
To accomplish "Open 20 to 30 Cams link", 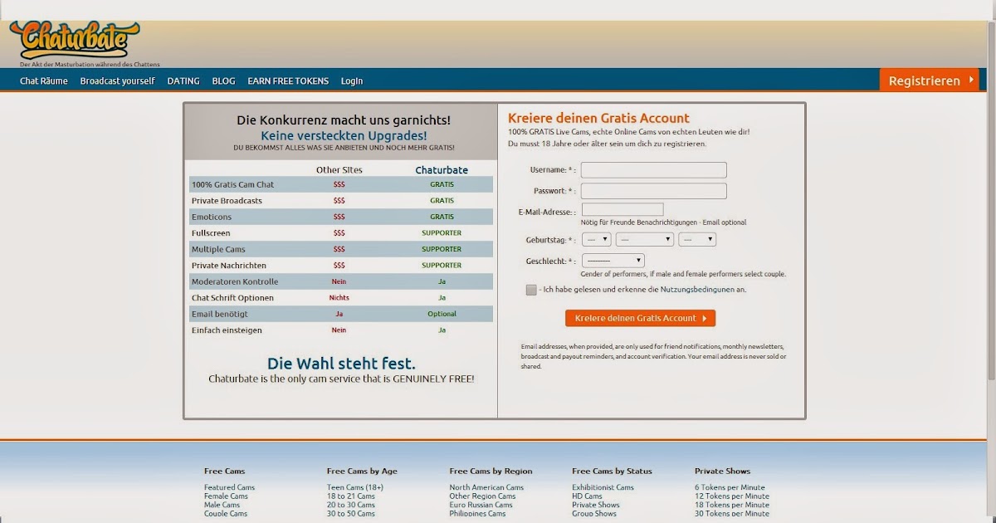I will tap(351, 505).
